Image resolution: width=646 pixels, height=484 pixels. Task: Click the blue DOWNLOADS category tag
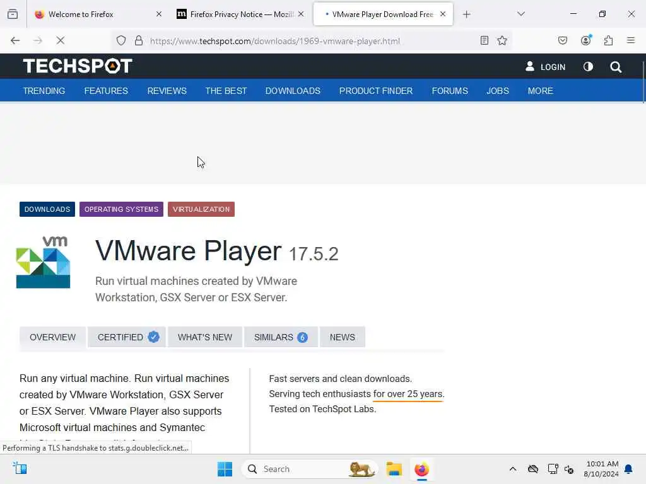tap(47, 209)
